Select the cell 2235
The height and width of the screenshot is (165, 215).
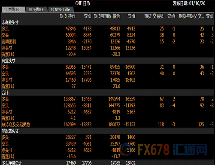[x=88, y=73]
